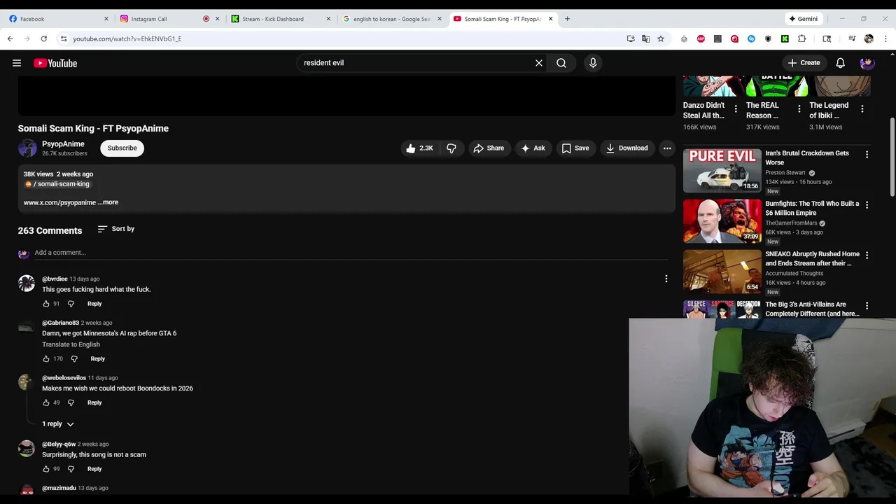The width and height of the screenshot is (896, 504).
Task: Switch to Stream - Kick Dashboard tab
Action: [280, 19]
